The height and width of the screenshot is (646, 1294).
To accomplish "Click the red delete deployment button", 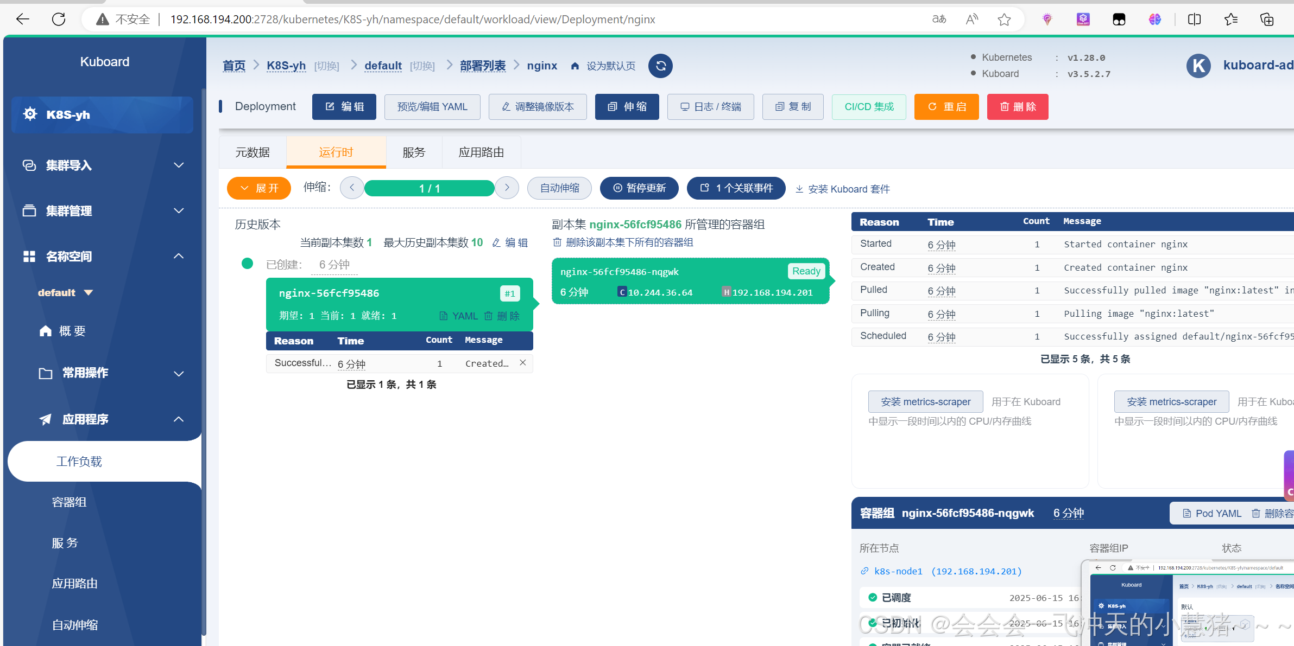I will click(1017, 107).
